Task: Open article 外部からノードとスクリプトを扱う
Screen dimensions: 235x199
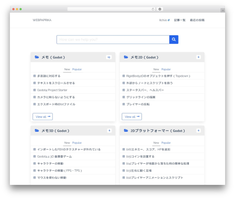Action: pyautogui.click(x=149, y=83)
